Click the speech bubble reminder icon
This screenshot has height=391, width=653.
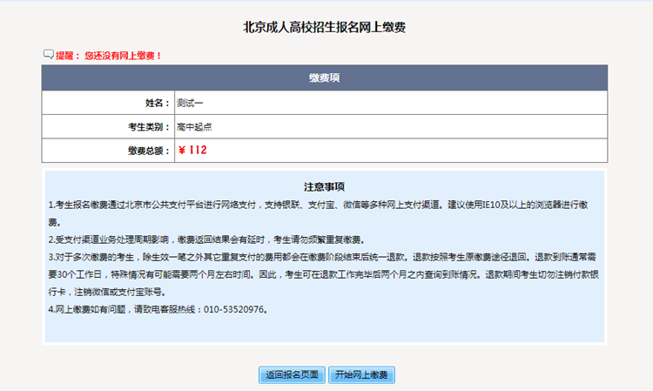tap(49, 55)
